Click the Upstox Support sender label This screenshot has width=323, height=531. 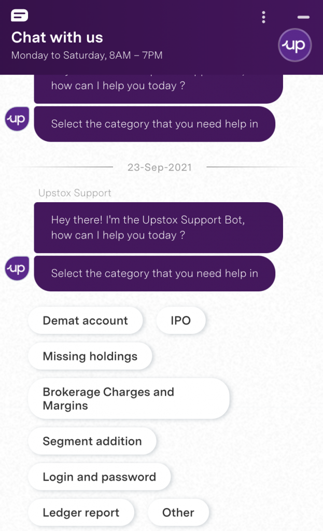(x=75, y=193)
